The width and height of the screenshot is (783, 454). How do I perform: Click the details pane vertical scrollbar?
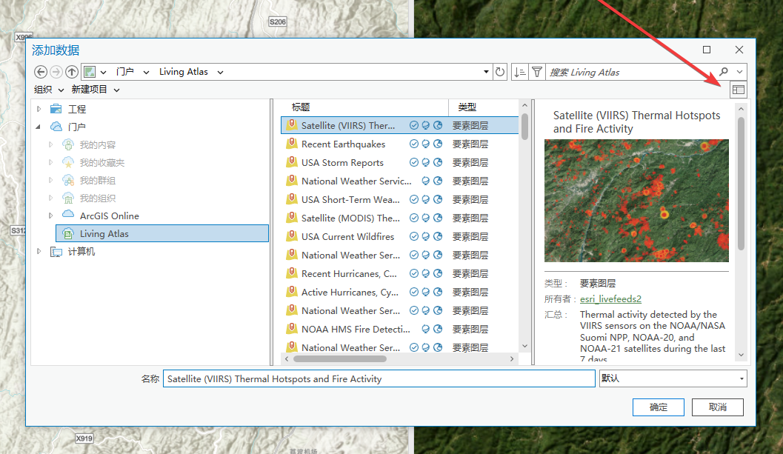741,183
